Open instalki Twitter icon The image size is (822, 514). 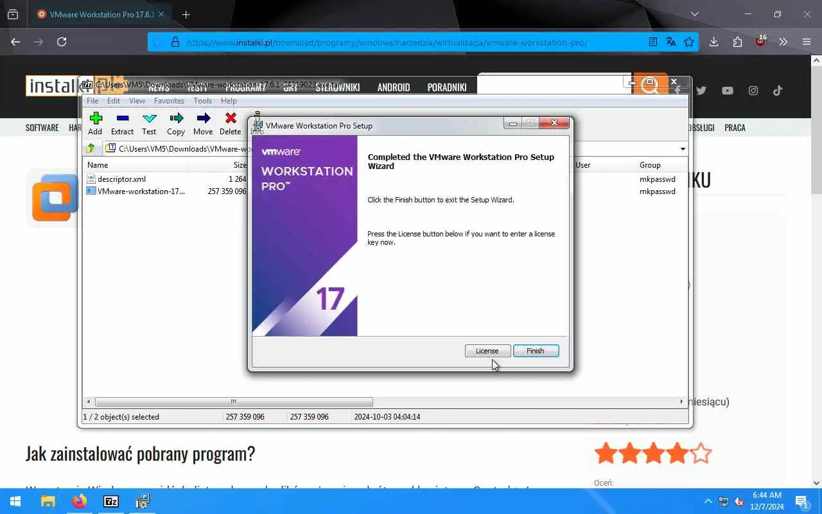[x=701, y=91]
